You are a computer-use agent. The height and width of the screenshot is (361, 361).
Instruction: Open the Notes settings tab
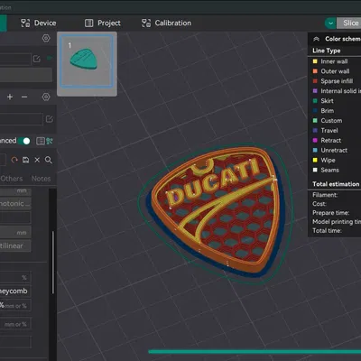point(41,179)
